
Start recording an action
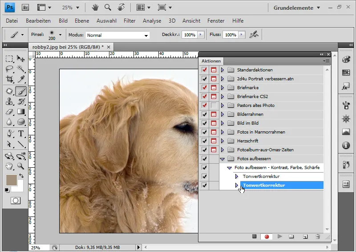pos(267,236)
